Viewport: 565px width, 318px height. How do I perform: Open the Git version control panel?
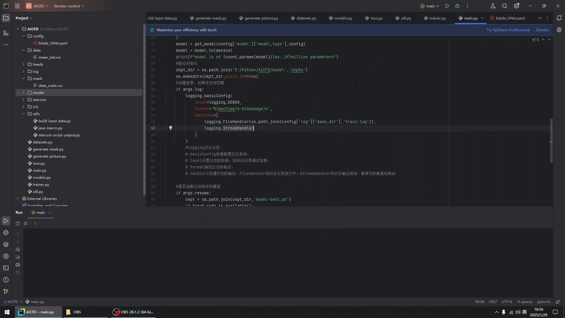[x=6, y=291]
